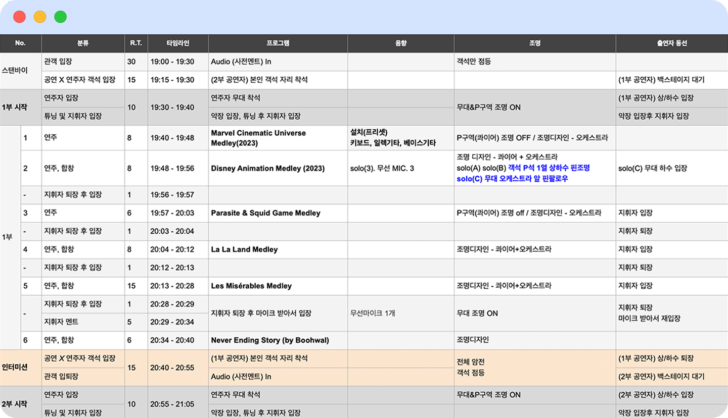
Task: Select the '설치(프리셋)' sound cell
Action: [400, 138]
